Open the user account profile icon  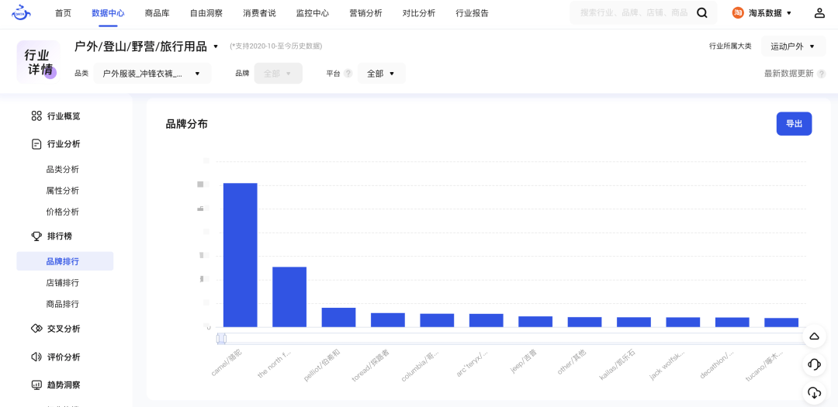pyautogui.click(x=819, y=13)
